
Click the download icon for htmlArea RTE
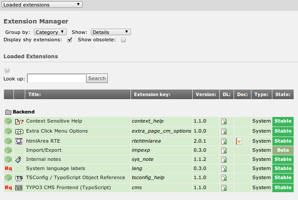(224, 141)
